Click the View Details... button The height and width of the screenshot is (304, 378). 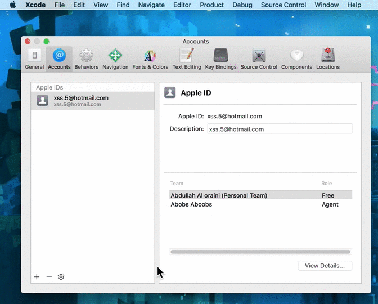point(325,266)
